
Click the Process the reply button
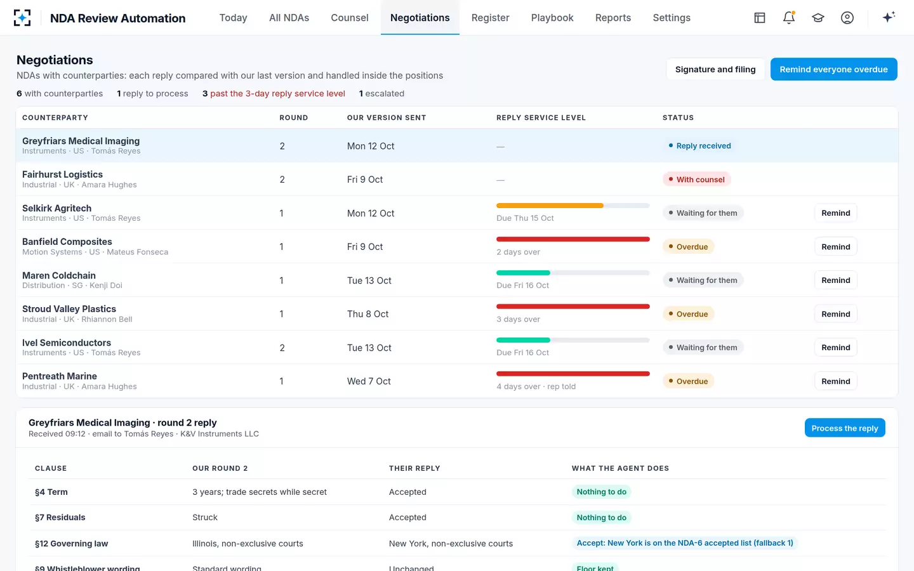tap(845, 428)
